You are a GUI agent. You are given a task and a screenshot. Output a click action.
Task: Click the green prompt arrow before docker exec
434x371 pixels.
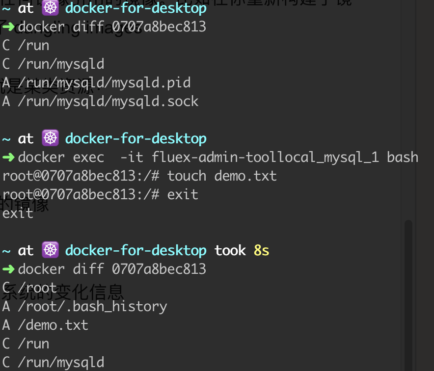pyautogui.click(x=8, y=158)
